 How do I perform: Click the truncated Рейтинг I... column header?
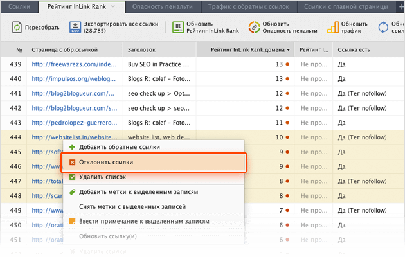click(x=314, y=50)
